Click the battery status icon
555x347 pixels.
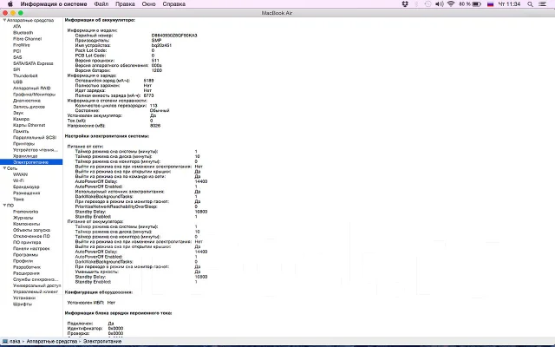pyautogui.click(x=476, y=3)
